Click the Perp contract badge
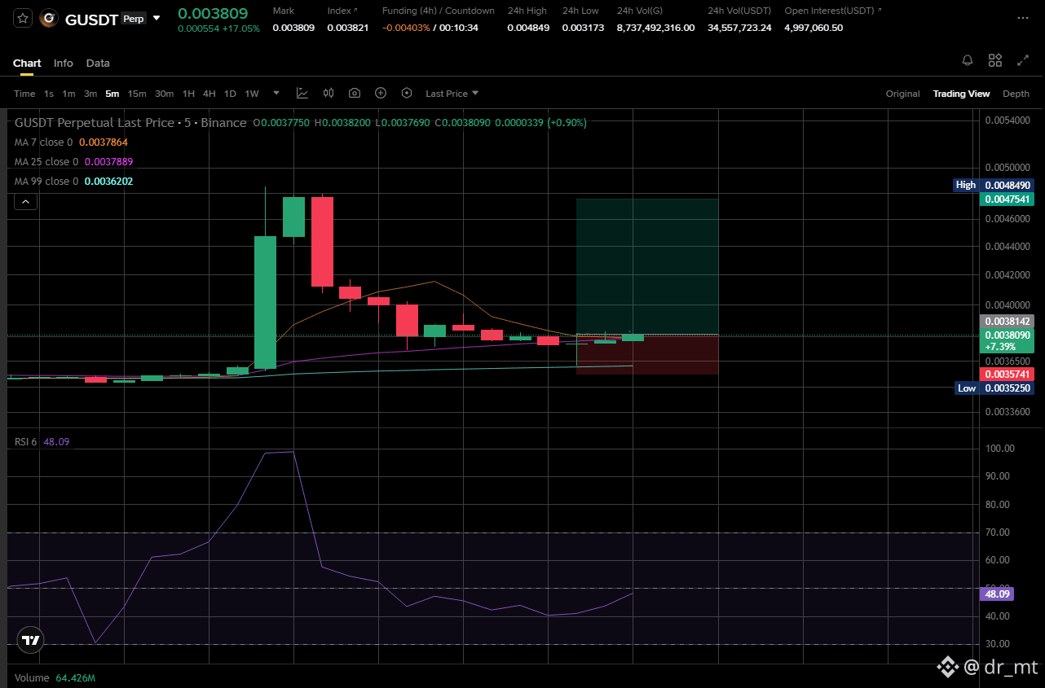Image resolution: width=1045 pixels, height=688 pixels. click(x=133, y=19)
